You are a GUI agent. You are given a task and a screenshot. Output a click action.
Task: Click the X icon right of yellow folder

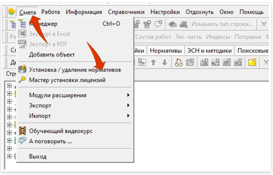pyautogui.click(x=266, y=62)
